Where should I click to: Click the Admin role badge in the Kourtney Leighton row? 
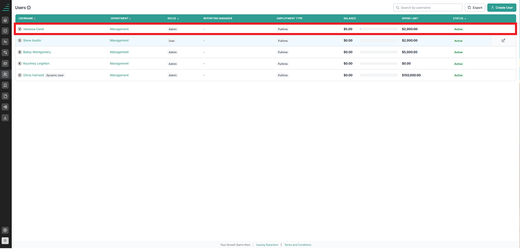[x=173, y=64]
